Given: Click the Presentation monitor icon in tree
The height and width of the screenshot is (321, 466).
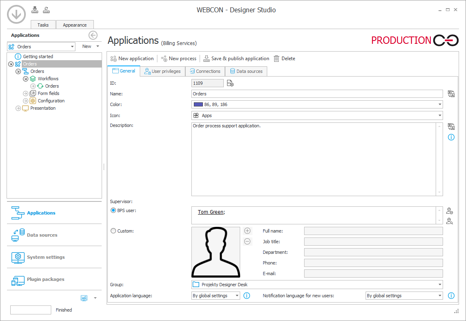Looking at the screenshot, I should (25, 108).
